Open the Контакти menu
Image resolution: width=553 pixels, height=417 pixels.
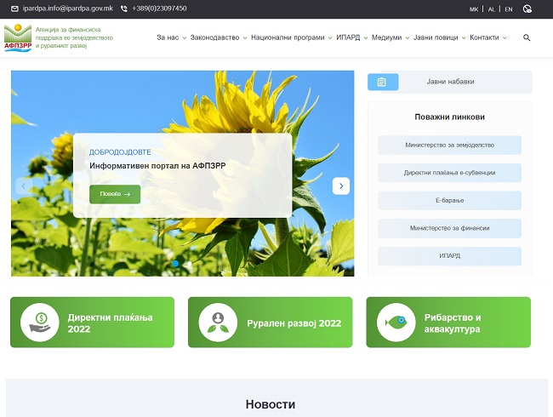[x=488, y=38]
